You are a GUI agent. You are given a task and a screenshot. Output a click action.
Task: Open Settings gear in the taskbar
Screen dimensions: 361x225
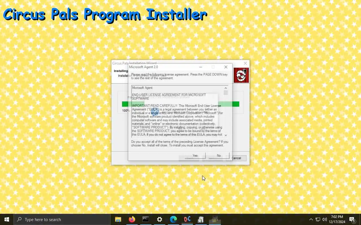[x=159, y=219]
